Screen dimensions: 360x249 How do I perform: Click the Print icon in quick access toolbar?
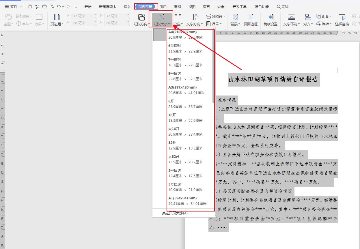(x=44, y=6)
